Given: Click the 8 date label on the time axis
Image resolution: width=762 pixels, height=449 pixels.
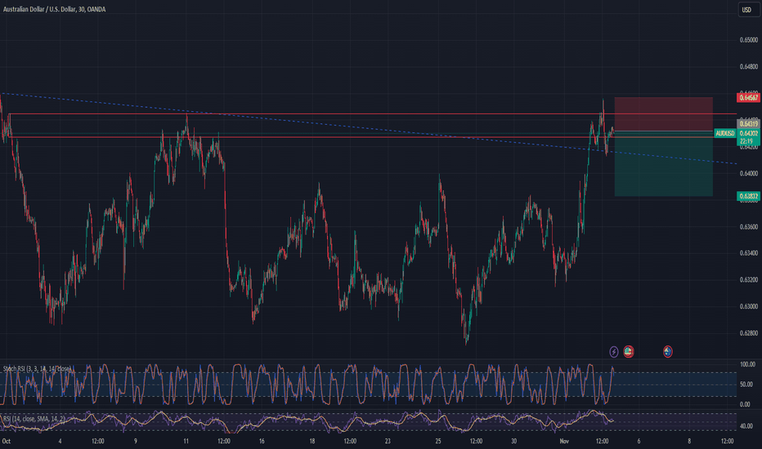Looking at the screenshot, I should tap(689, 441).
